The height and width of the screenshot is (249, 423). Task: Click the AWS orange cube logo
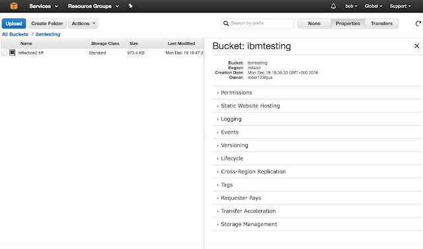(x=14, y=6)
